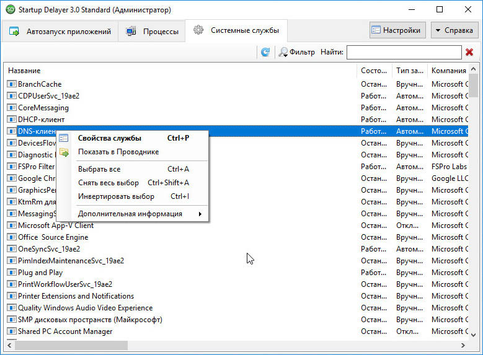Click the horizontal scrollbar right arrow
The width and height of the screenshot is (483, 355).
point(463,346)
